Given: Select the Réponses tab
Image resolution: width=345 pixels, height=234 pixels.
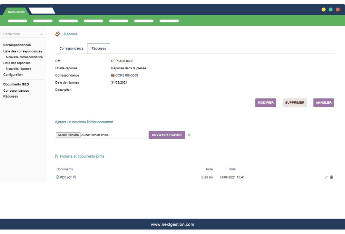Looking at the screenshot, I should (98, 48).
